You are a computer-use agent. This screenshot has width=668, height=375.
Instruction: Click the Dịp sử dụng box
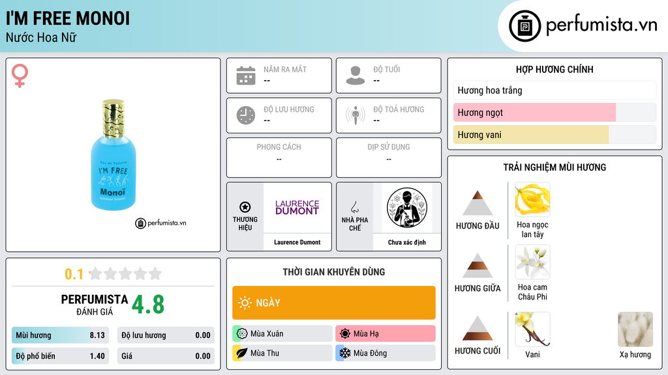(389, 158)
